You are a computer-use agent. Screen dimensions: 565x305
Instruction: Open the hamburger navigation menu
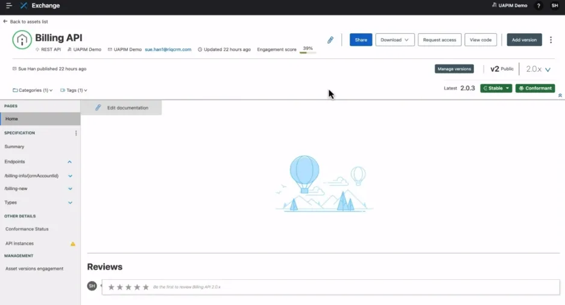(8, 5)
